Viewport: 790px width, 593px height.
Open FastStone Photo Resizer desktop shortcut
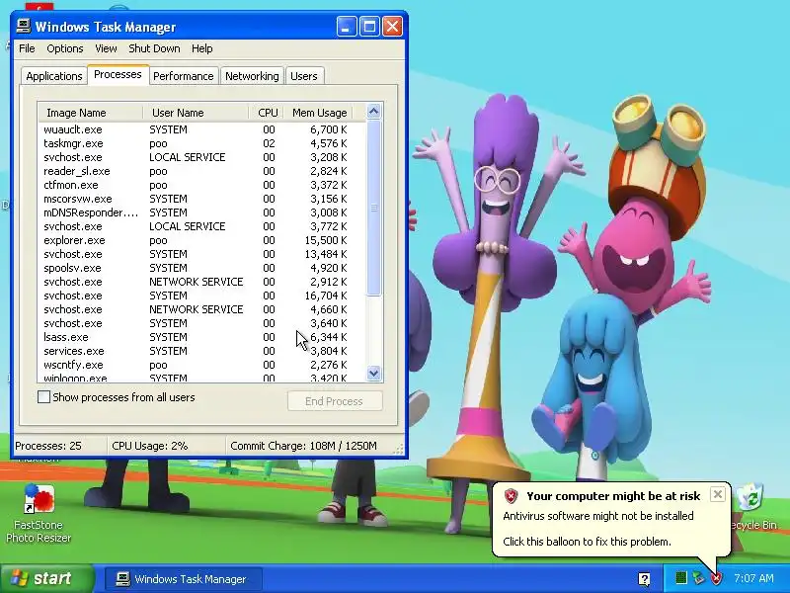tap(39, 513)
